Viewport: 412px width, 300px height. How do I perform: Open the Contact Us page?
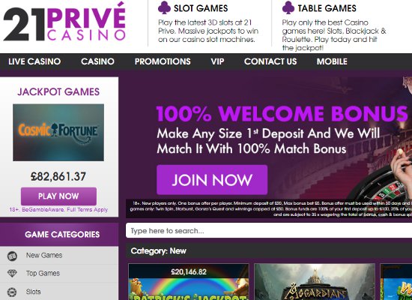coord(270,61)
